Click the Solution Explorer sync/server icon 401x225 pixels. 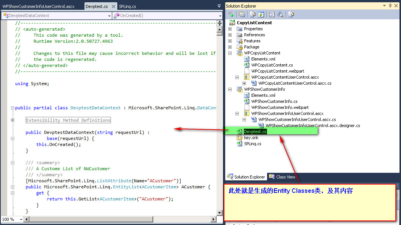click(x=230, y=14)
